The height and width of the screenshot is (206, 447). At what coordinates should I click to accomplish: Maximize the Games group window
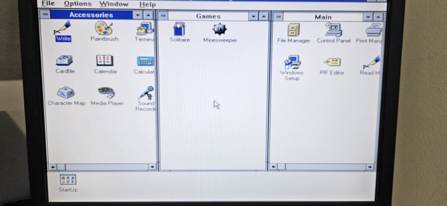pos(264,17)
